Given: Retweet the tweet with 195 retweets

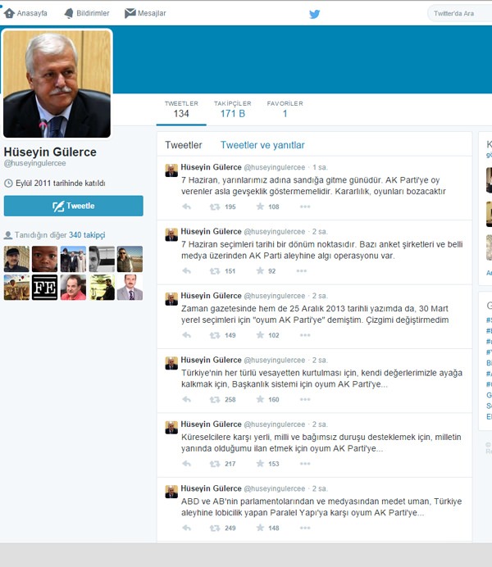Looking at the screenshot, I should point(215,206).
